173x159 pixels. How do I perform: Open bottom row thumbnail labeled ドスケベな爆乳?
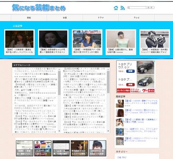(x=79, y=148)
